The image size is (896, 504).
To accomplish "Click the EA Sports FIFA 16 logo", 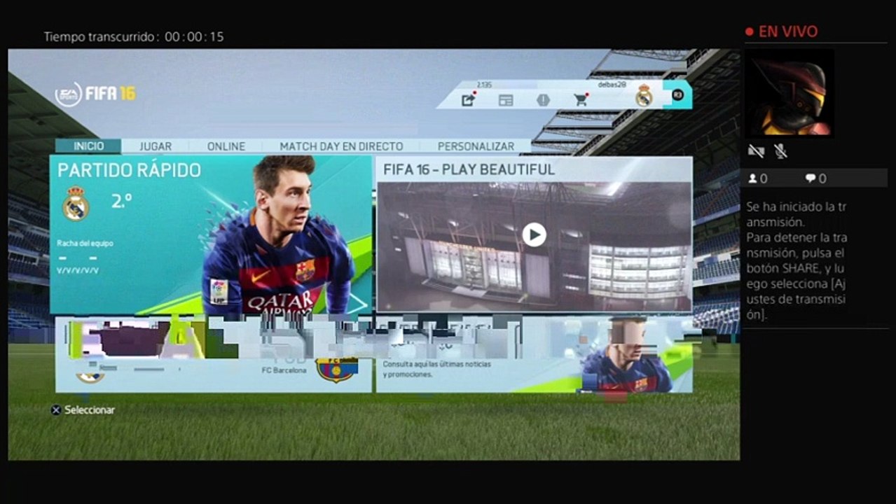I will pyautogui.click(x=95, y=94).
